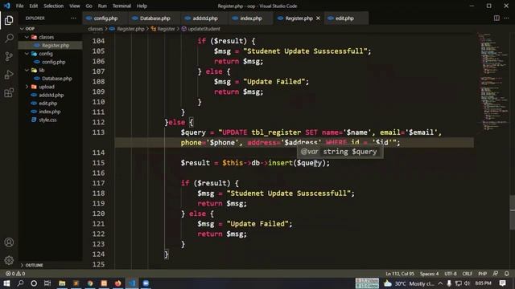Click the feedback icon in status bar
Screen dimensions: 515x289
click(x=496, y=274)
